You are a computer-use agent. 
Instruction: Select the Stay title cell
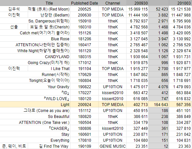click(x=65, y=134)
